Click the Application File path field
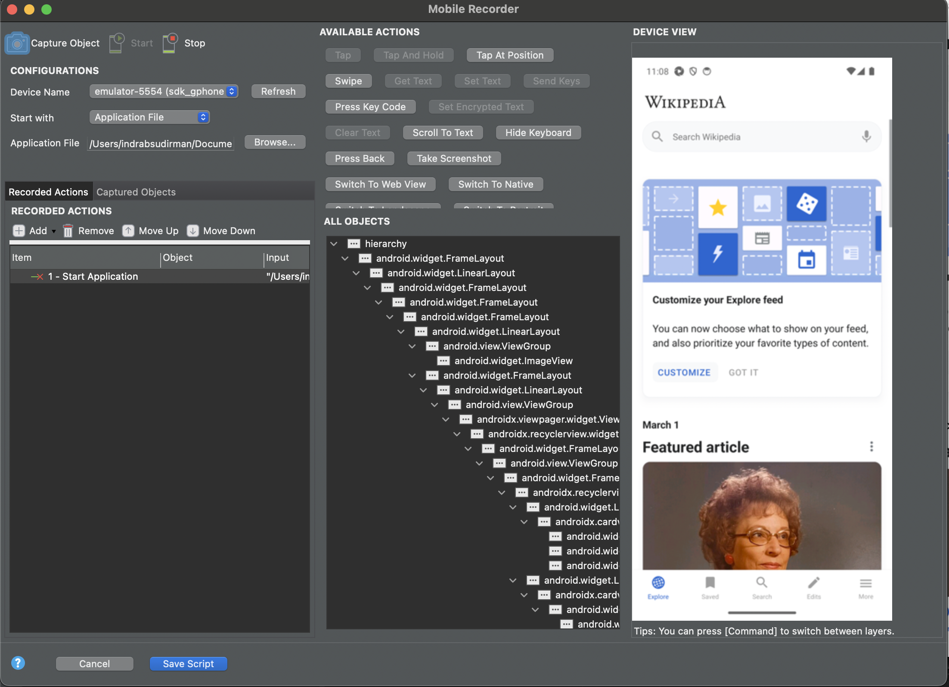Image resolution: width=949 pixels, height=687 pixels. pos(161,143)
